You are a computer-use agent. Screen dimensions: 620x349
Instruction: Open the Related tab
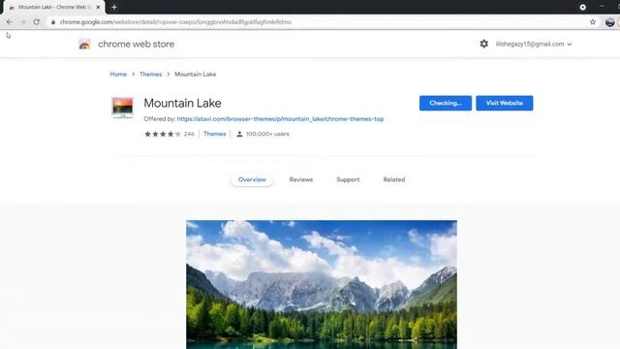[x=394, y=179]
